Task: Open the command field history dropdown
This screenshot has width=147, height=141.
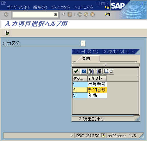Action: pos(55,15)
